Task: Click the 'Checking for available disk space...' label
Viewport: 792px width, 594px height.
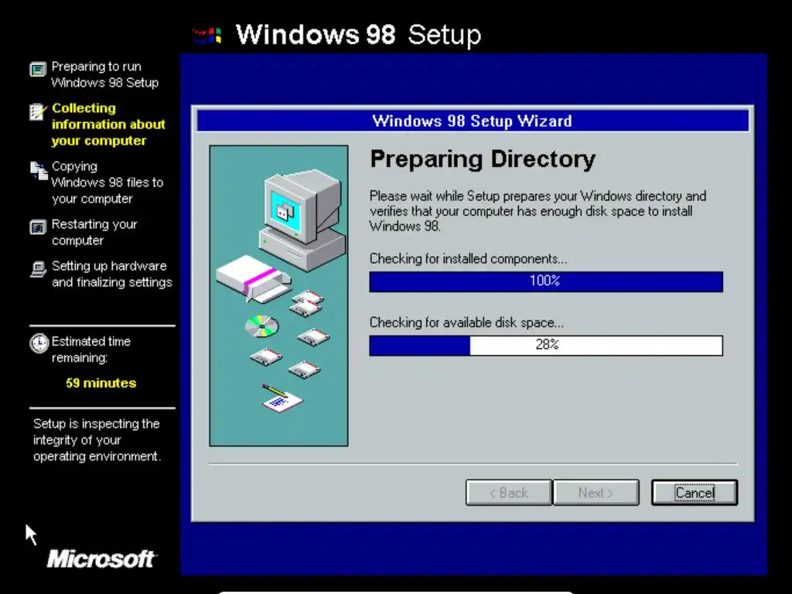Action: 466,323
